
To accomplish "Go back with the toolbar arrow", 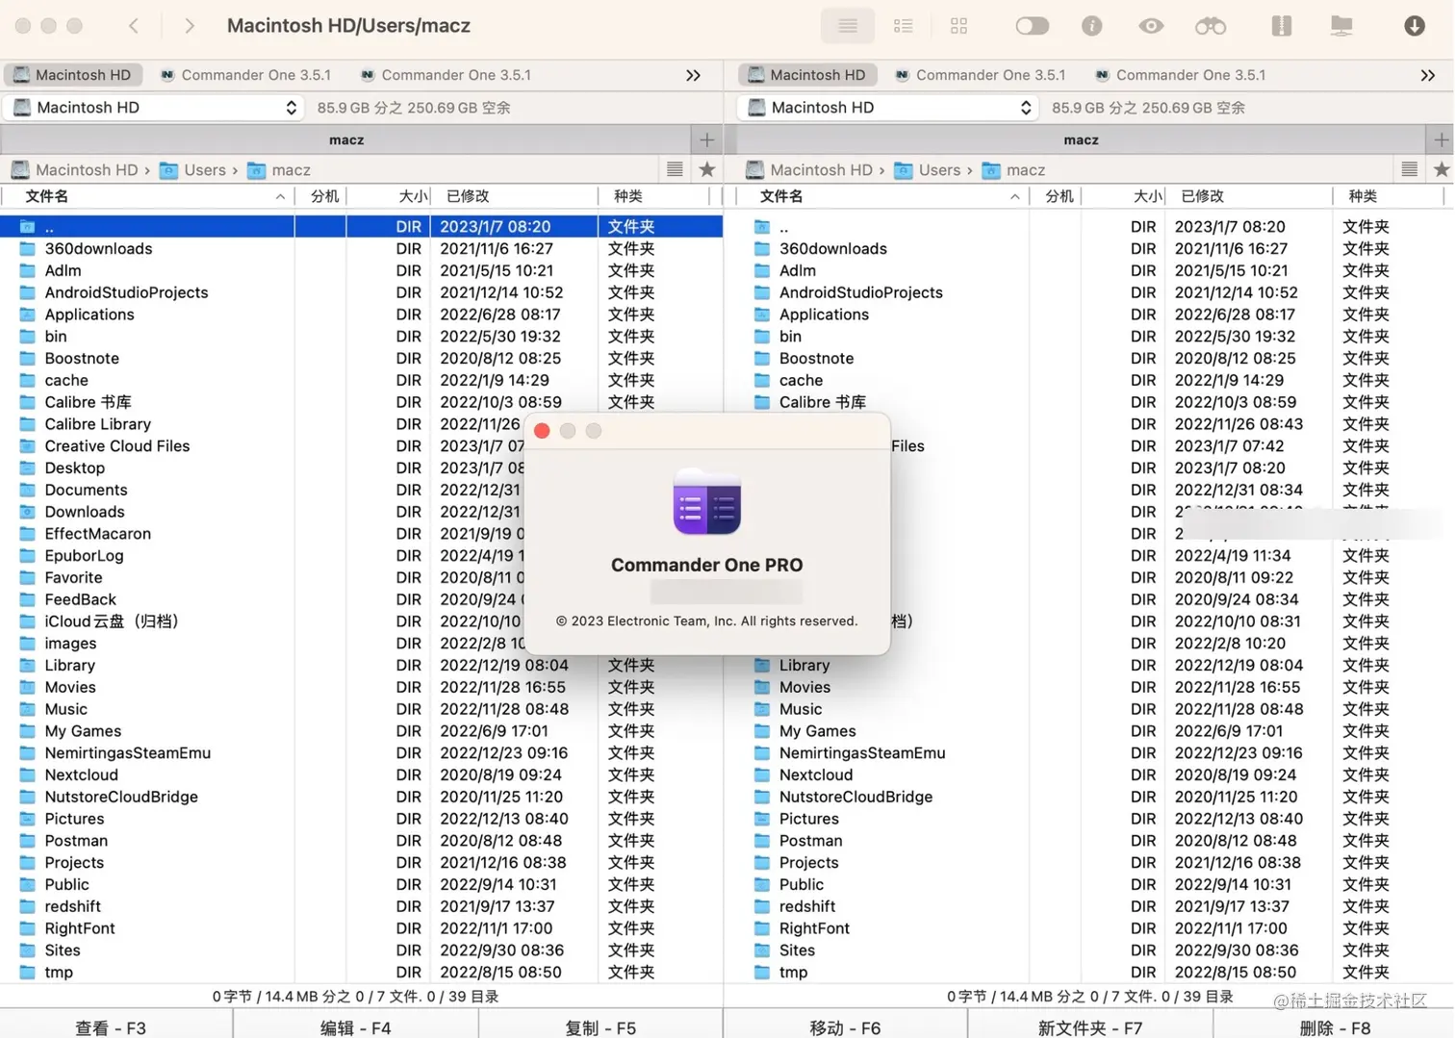I will [134, 26].
